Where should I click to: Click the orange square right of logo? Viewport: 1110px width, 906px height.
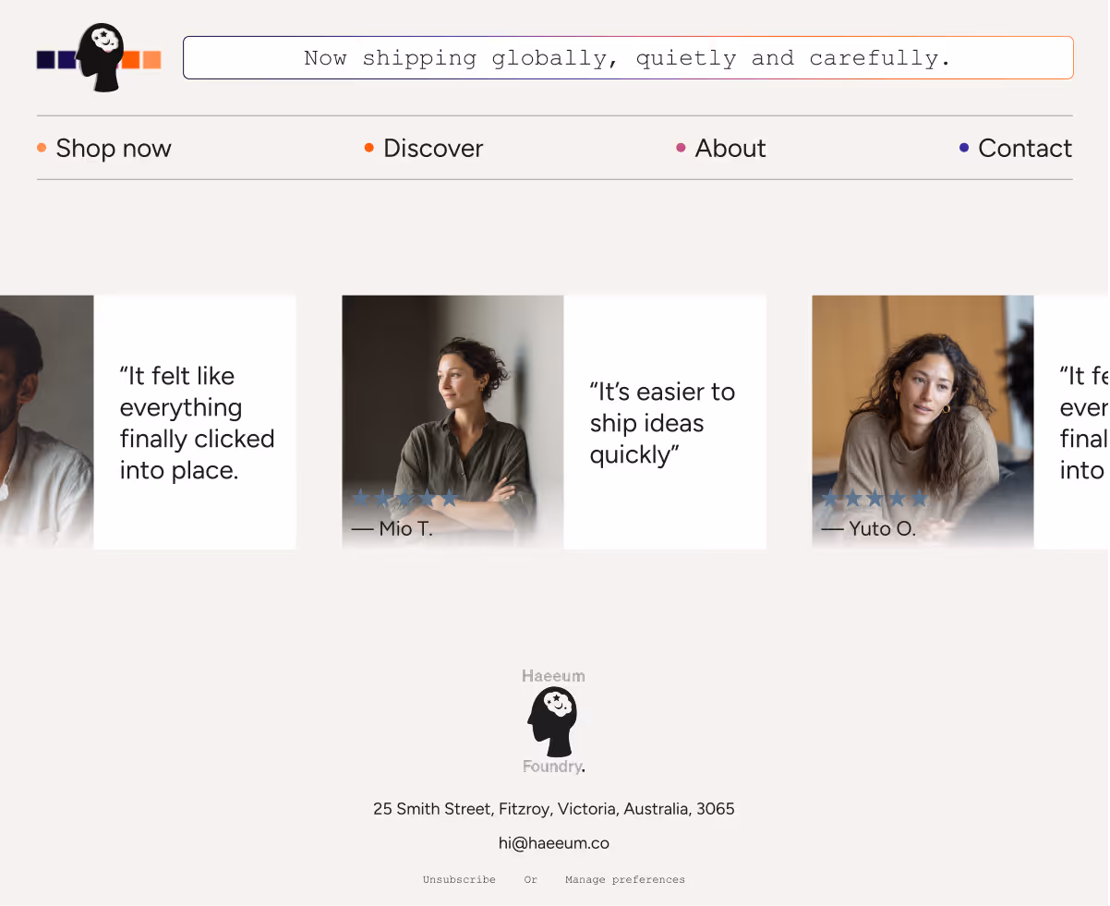point(130,60)
